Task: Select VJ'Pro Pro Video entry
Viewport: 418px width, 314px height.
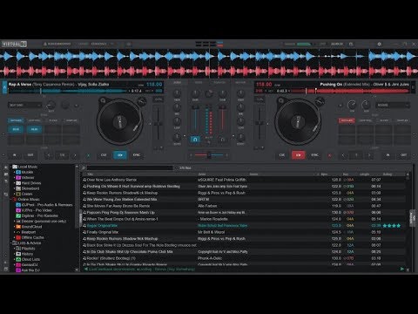Action: (x=34, y=210)
